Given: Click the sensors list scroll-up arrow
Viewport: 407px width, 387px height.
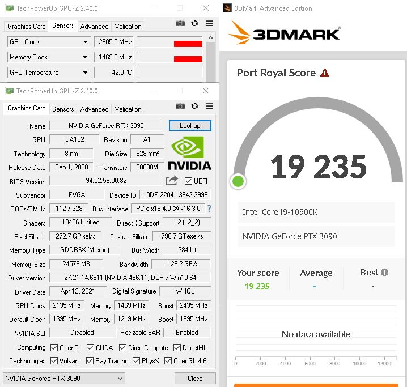Looking at the screenshot, I should pos(210,37).
